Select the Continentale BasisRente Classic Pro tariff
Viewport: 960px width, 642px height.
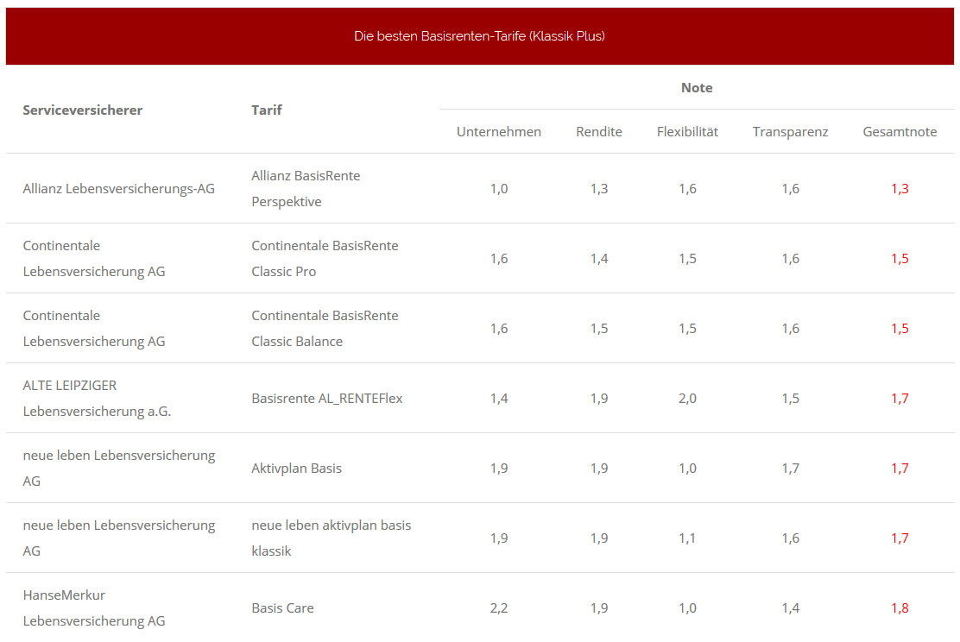pos(325,258)
